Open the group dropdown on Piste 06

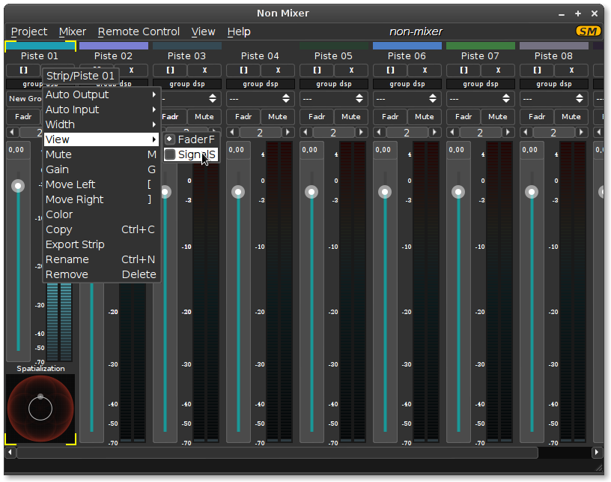407,99
